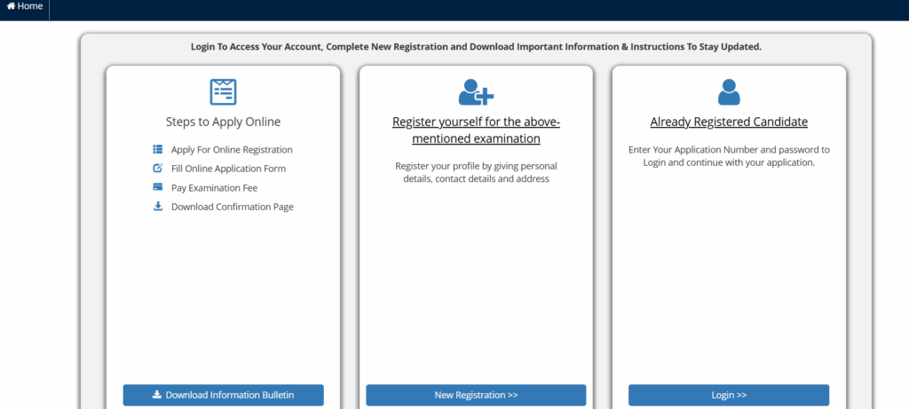The image size is (909, 409).
Task: Select the Fill Online Application Form step text
Action: (x=228, y=169)
